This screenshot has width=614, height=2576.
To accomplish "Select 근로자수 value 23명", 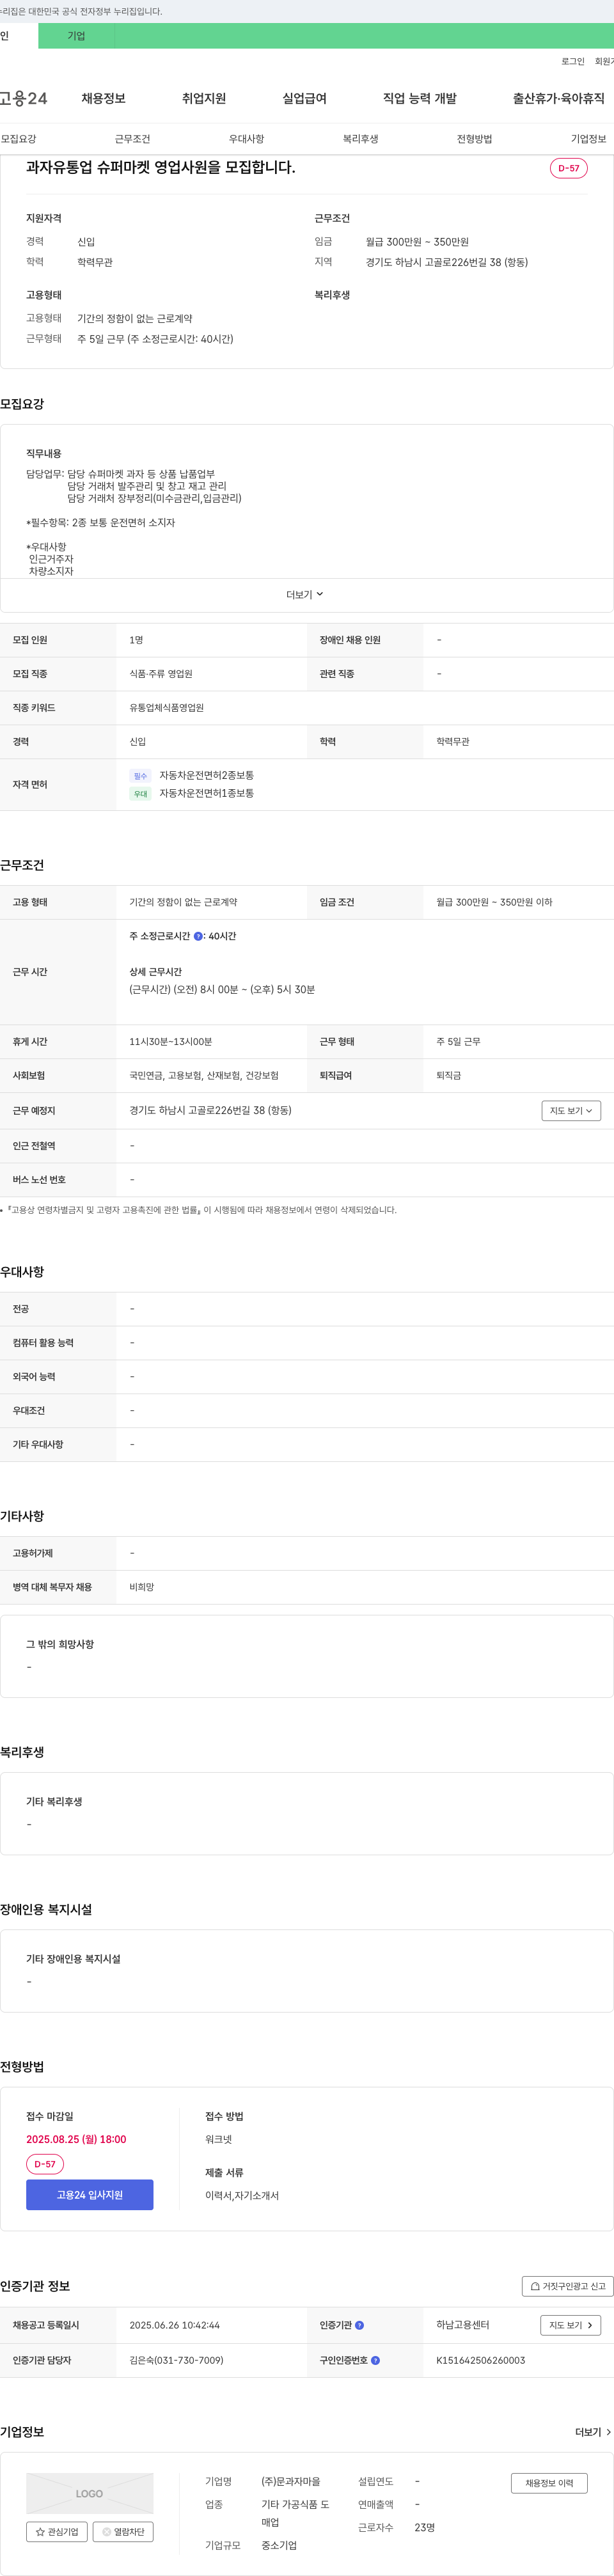I will click(424, 2527).
